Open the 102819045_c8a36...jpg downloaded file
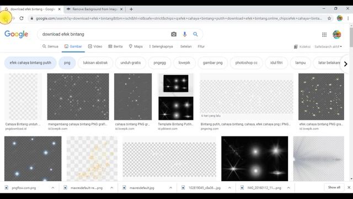353x199 pixels. [x=205, y=188]
